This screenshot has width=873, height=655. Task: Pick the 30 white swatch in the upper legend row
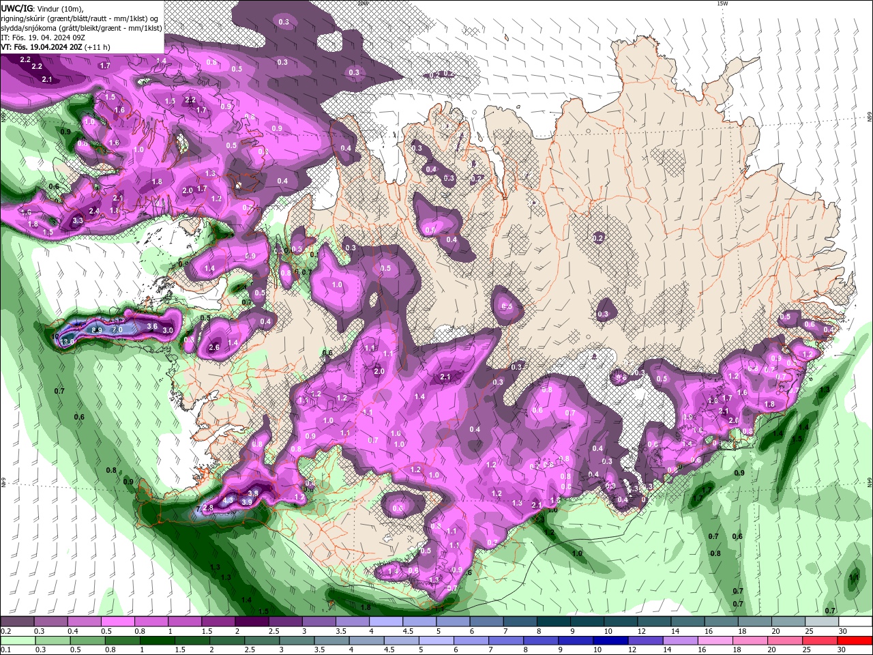855,622
